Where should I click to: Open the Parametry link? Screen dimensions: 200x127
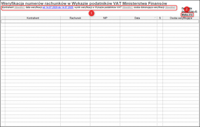(187, 8)
